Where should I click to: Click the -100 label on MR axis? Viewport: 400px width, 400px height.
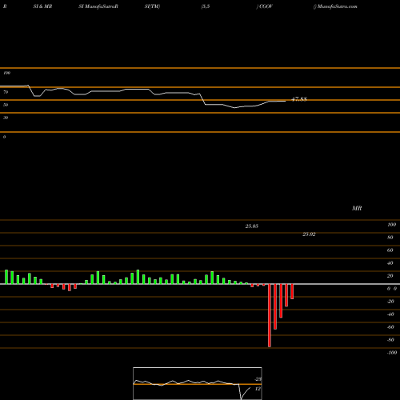(392, 353)
